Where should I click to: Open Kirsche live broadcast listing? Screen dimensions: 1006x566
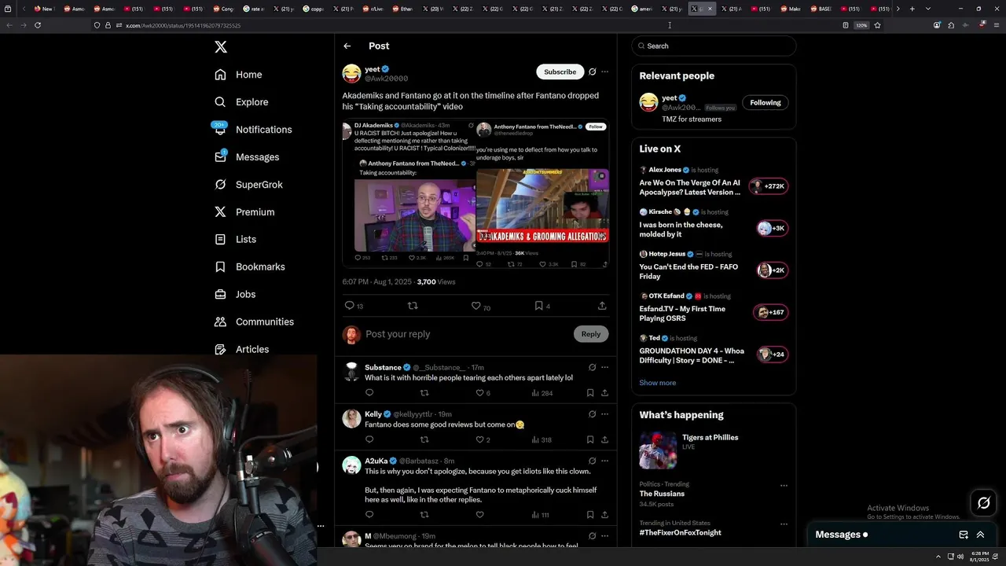tap(714, 224)
